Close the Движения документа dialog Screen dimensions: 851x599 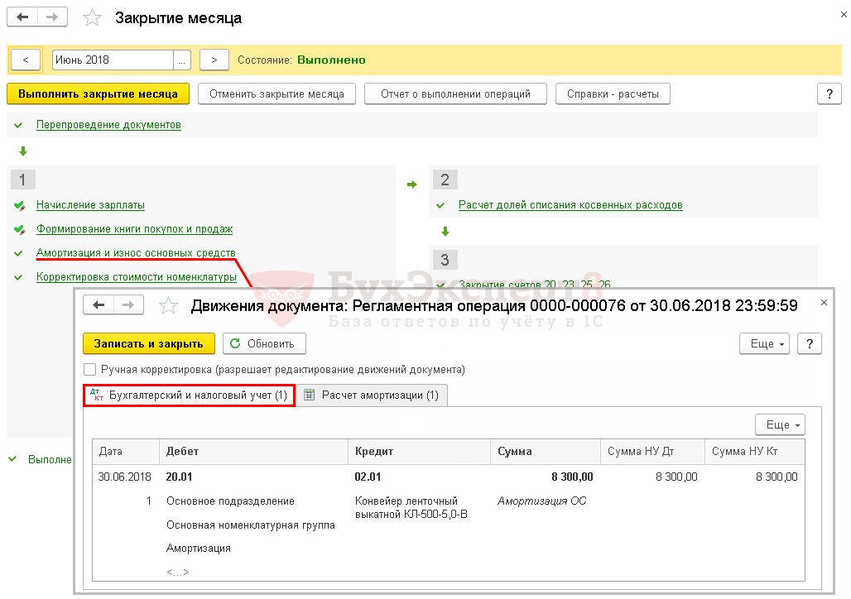(824, 303)
